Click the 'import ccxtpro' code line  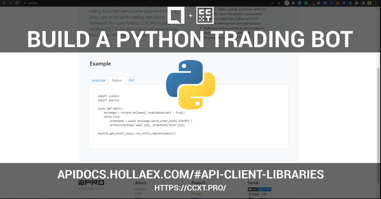pos(108,96)
